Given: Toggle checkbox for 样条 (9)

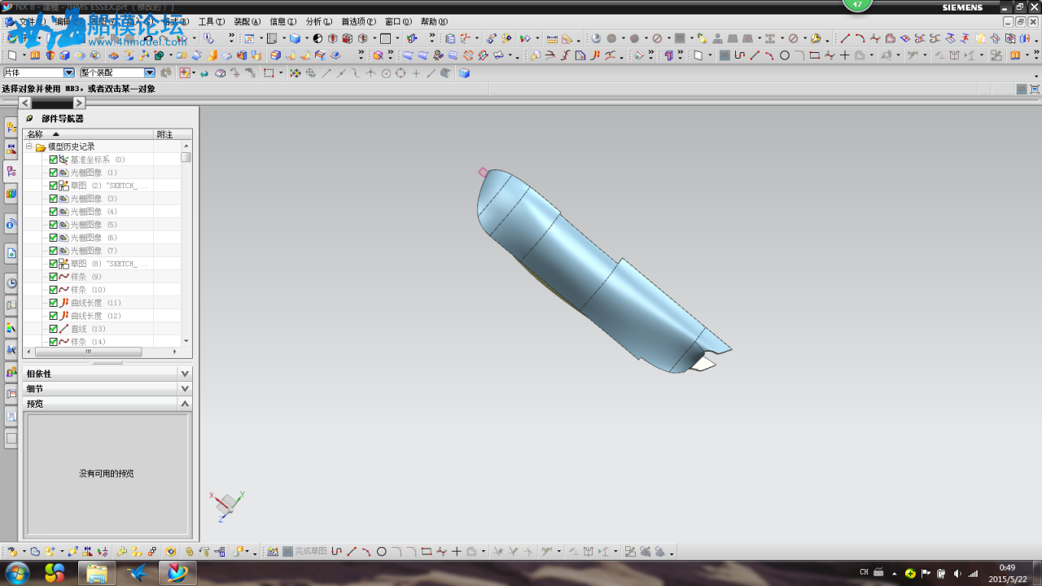Looking at the screenshot, I should (x=54, y=277).
